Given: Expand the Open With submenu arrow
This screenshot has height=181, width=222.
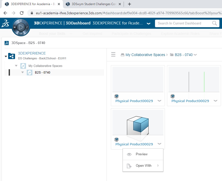Looking at the screenshot, I should (x=158, y=165).
